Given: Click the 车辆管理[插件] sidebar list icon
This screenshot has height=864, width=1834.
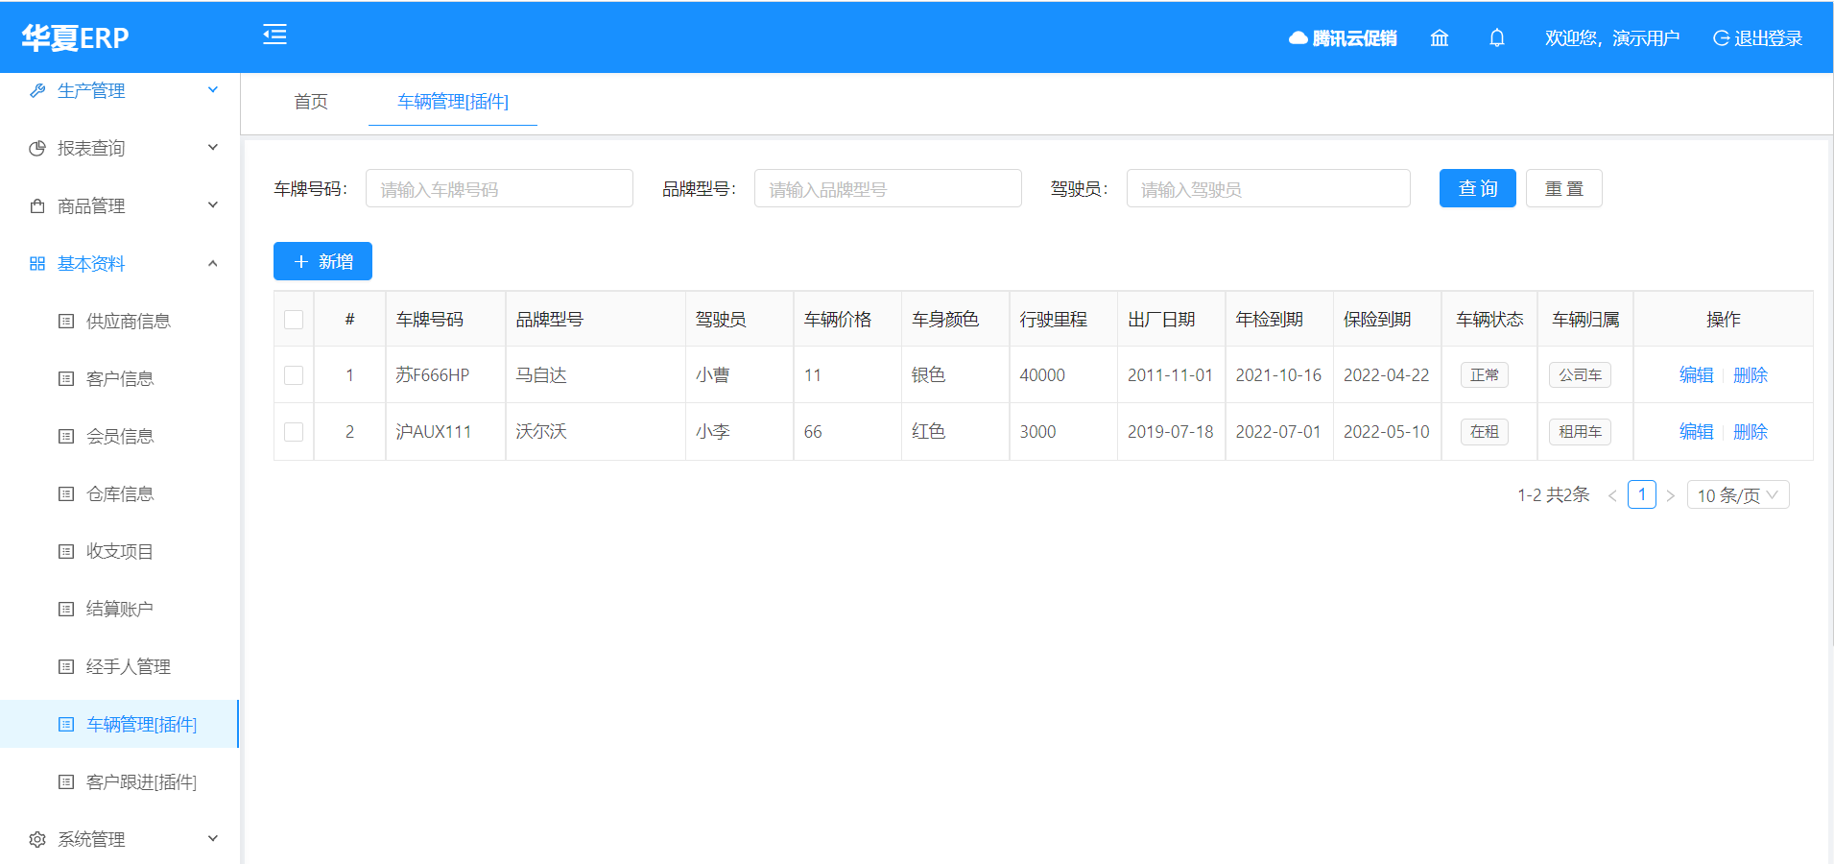Looking at the screenshot, I should [66, 724].
